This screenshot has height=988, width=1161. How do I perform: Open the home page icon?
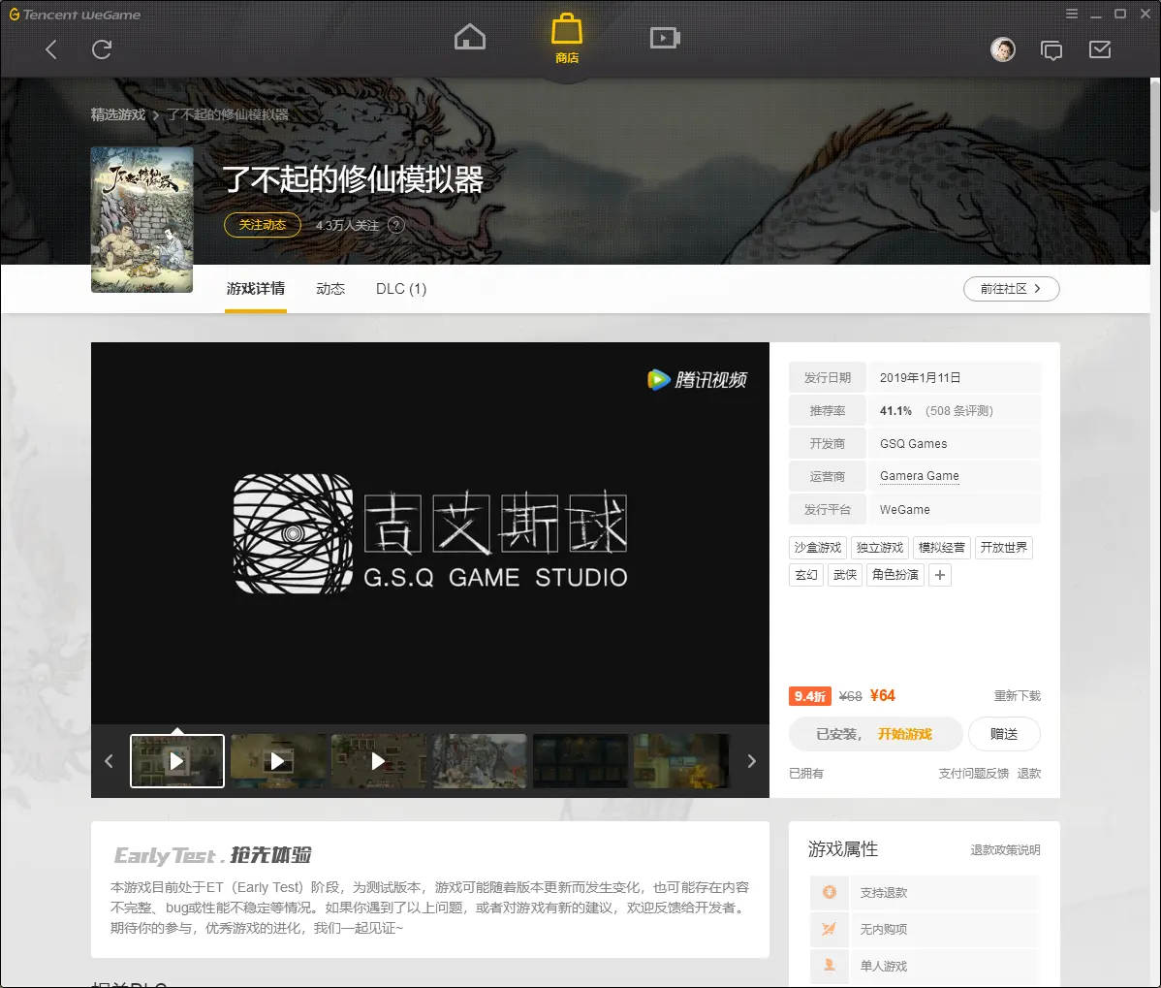pyautogui.click(x=470, y=36)
